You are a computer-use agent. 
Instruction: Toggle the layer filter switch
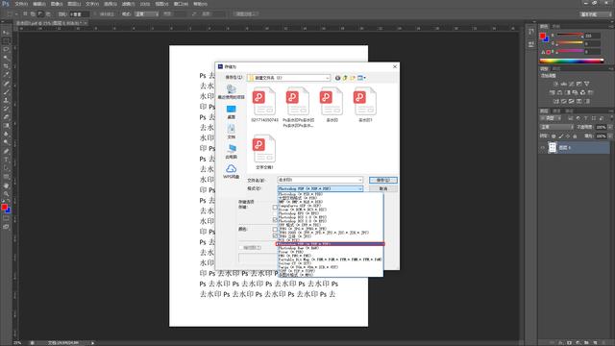(x=611, y=118)
